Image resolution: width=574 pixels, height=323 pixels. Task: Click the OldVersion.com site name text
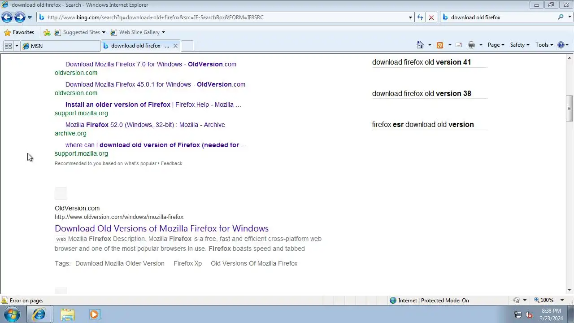pyautogui.click(x=77, y=208)
